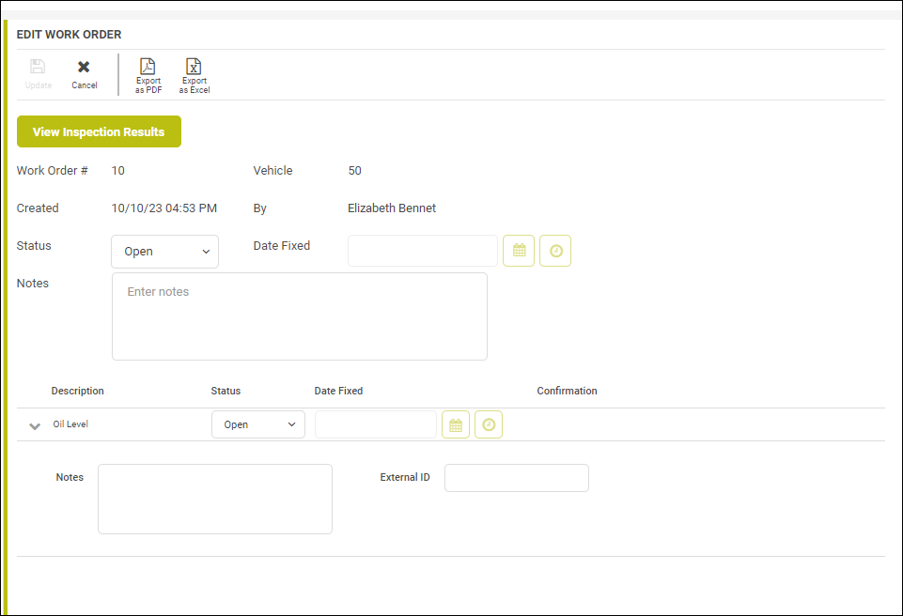Image resolution: width=903 pixels, height=616 pixels.
Task: Click the Oil Level Date Fixed field
Action: [376, 424]
